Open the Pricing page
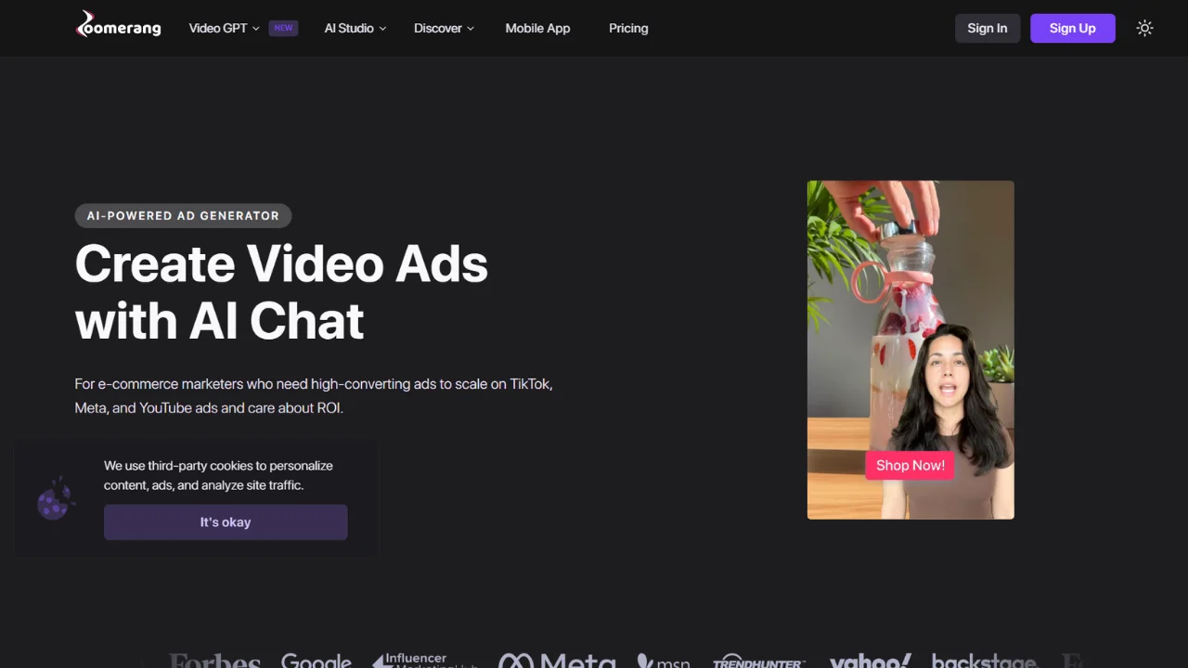 628,28
